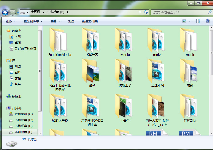Select the K星异客 folder
This screenshot has height=150, width=213.
(92, 42)
